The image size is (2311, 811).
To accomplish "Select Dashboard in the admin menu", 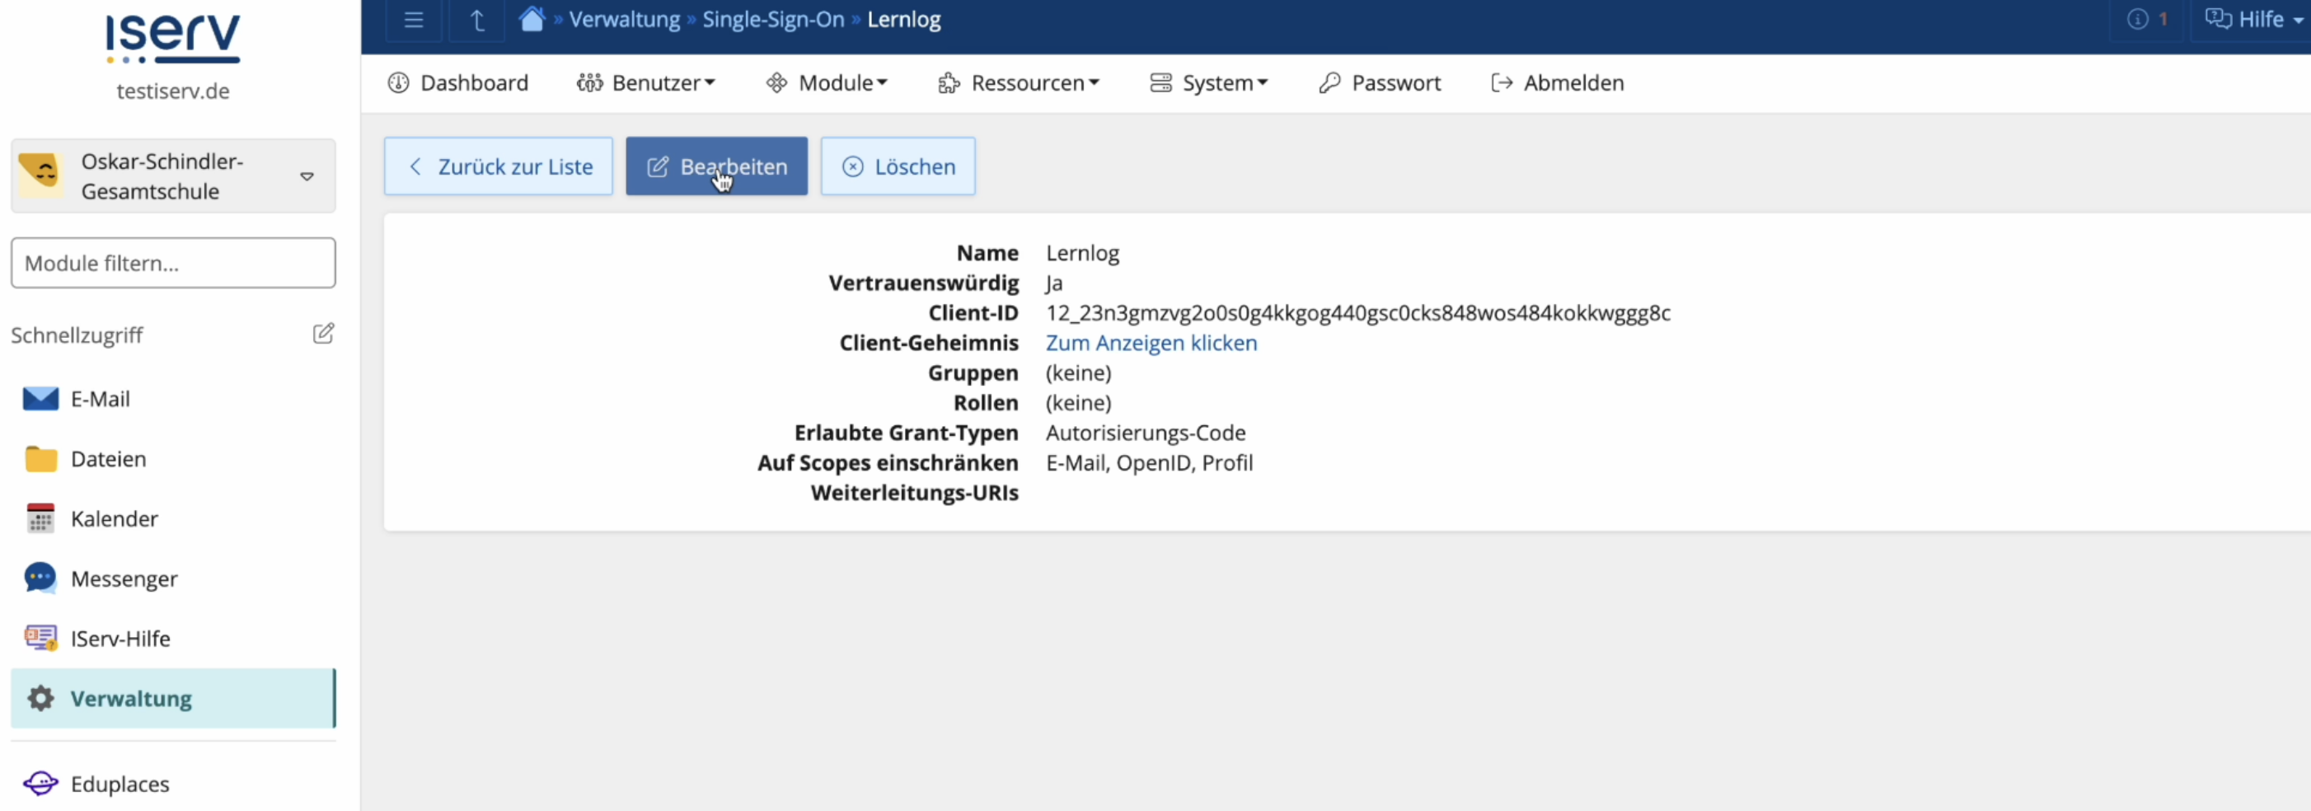I will click(x=458, y=83).
